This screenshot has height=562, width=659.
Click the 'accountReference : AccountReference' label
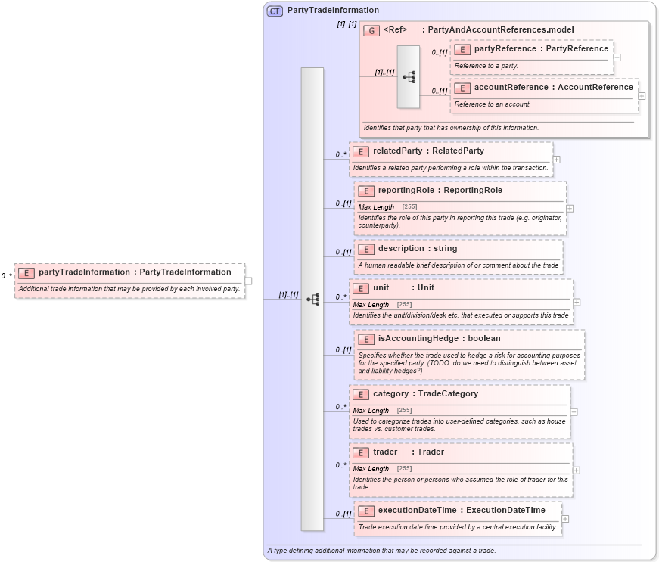coord(554,88)
